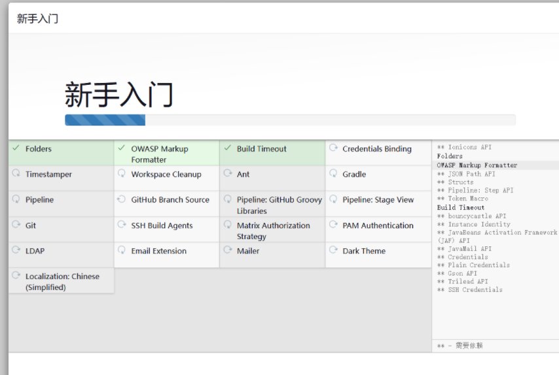Click the pending spinner icon beside Ant
Screen dimensions: 559x375
[227, 173]
